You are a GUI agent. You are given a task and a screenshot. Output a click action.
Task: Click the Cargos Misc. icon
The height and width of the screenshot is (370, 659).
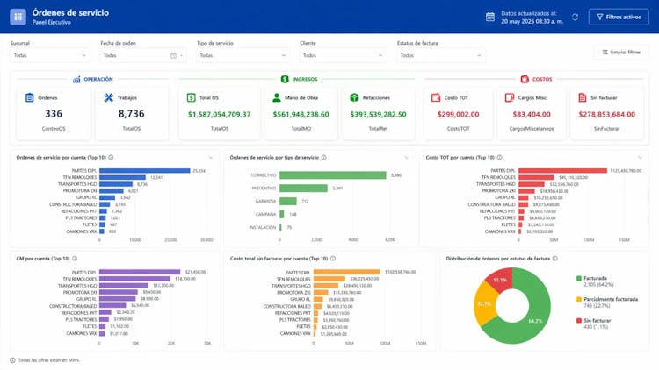(510, 97)
